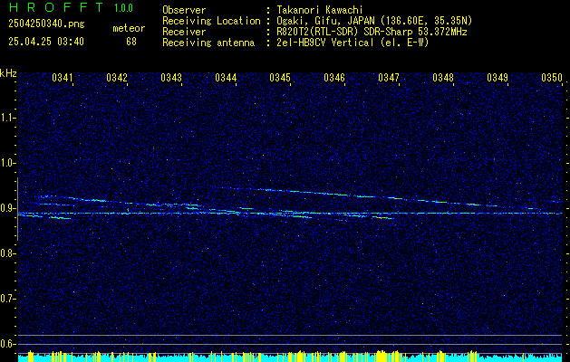570x362 pixels.
Task: Click the Ogaki, Gifu, JAPAN location text
Action: click(374, 21)
